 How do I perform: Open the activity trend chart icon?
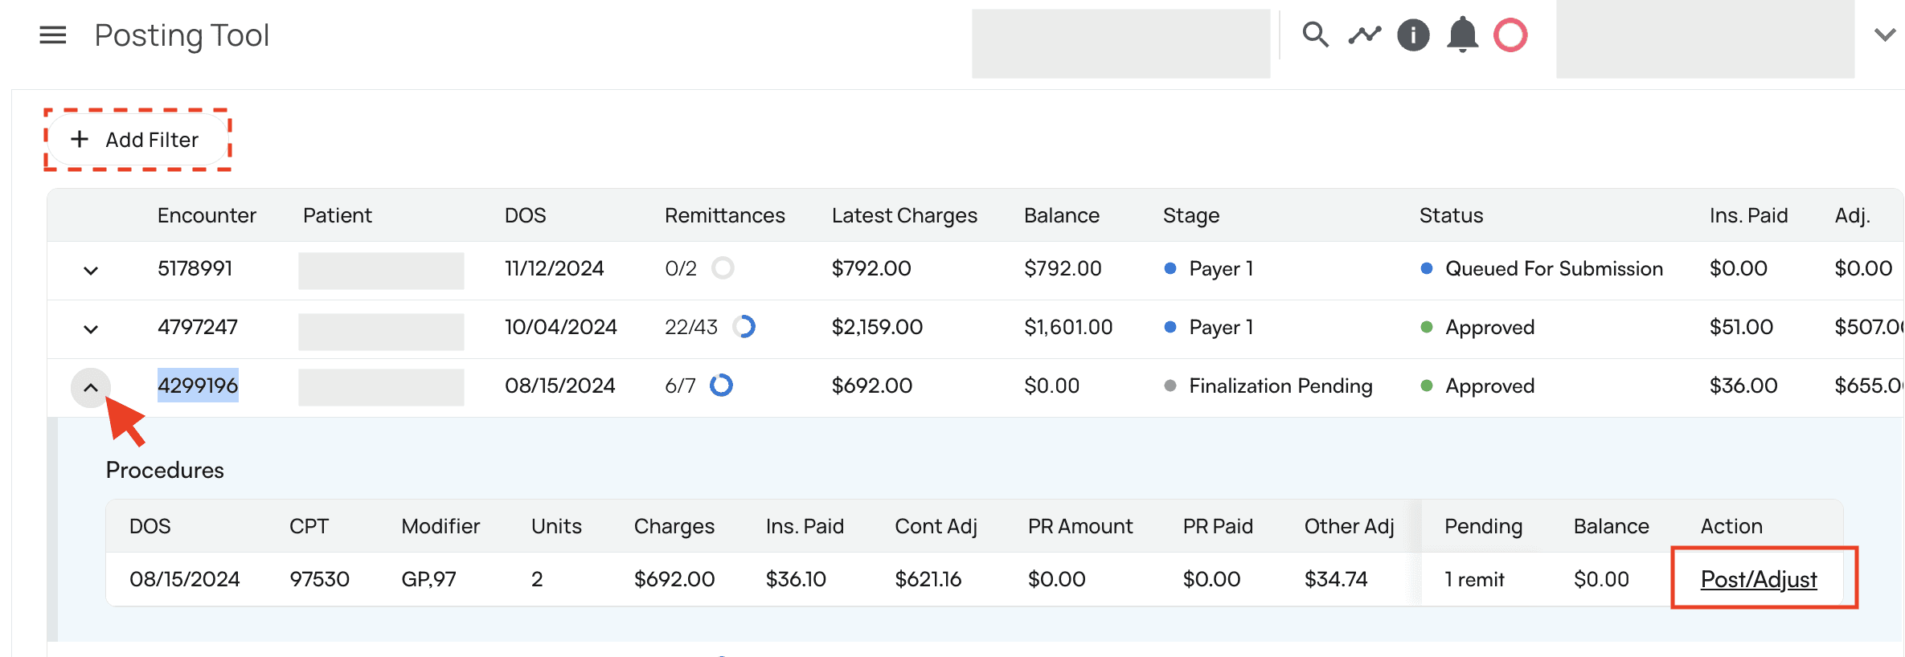click(1364, 35)
